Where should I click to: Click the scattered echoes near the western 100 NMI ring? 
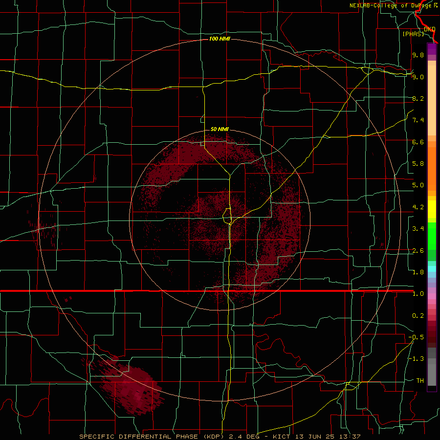(46, 229)
